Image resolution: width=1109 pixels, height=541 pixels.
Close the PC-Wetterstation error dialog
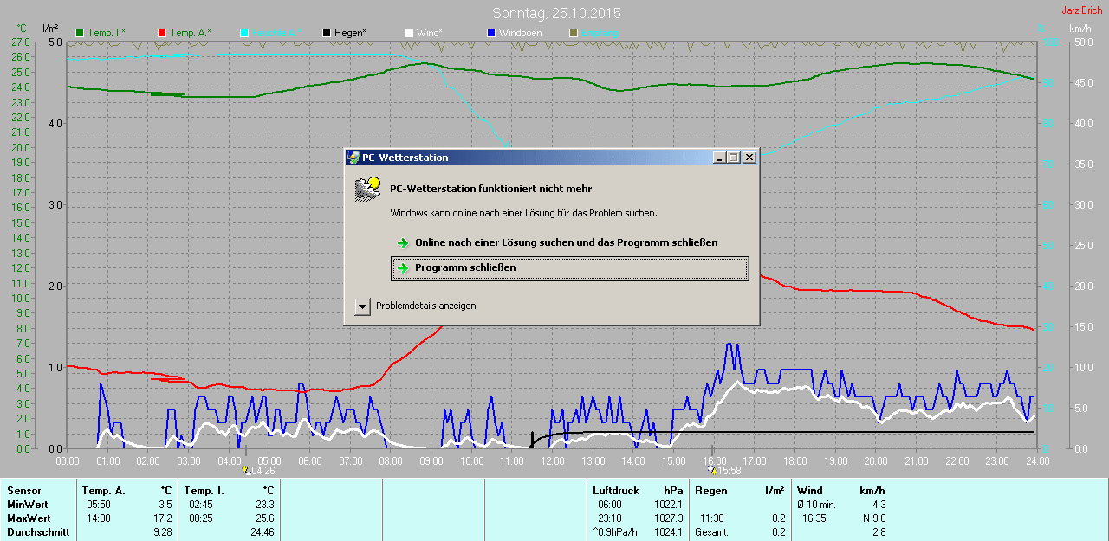coord(749,158)
